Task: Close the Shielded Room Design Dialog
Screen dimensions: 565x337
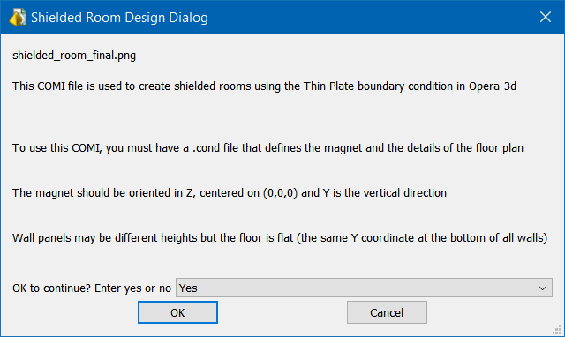Action: pyautogui.click(x=546, y=17)
